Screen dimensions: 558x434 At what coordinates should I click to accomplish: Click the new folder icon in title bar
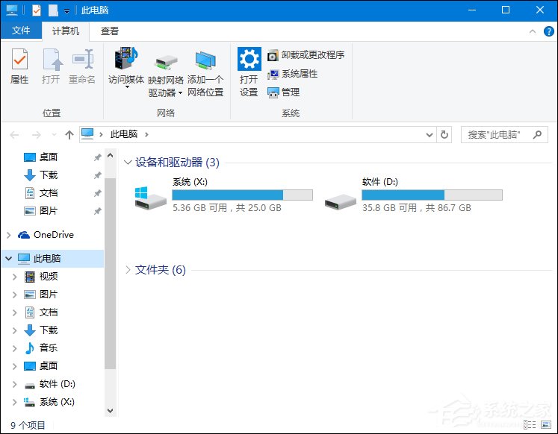[53, 10]
